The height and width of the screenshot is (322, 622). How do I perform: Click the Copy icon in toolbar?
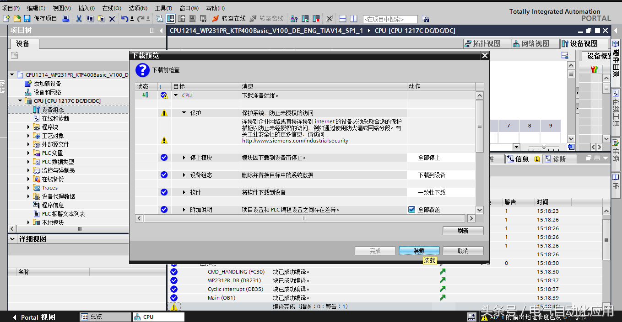pos(90,19)
